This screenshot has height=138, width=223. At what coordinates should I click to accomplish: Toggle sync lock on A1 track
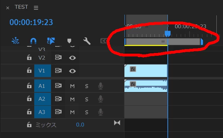[58, 85]
